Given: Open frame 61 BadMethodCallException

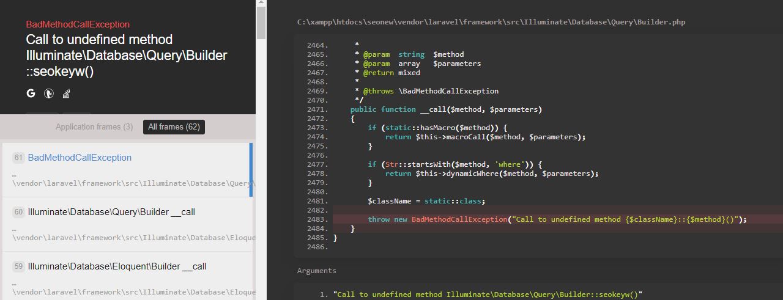Looking at the screenshot, I should pyautogui.click(x=80, y=158).
